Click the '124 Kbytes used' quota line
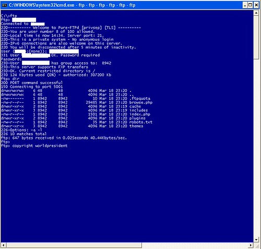Image resolution: width=261 pixels, height=249 pixels. (56, 75)
